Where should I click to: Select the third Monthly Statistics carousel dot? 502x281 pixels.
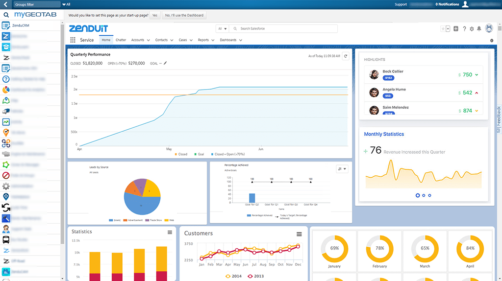[x=429, y=195]
